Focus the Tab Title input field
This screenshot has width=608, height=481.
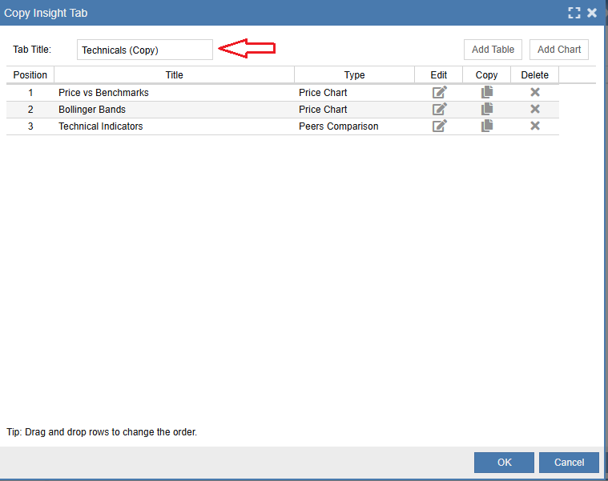point(145,50)
